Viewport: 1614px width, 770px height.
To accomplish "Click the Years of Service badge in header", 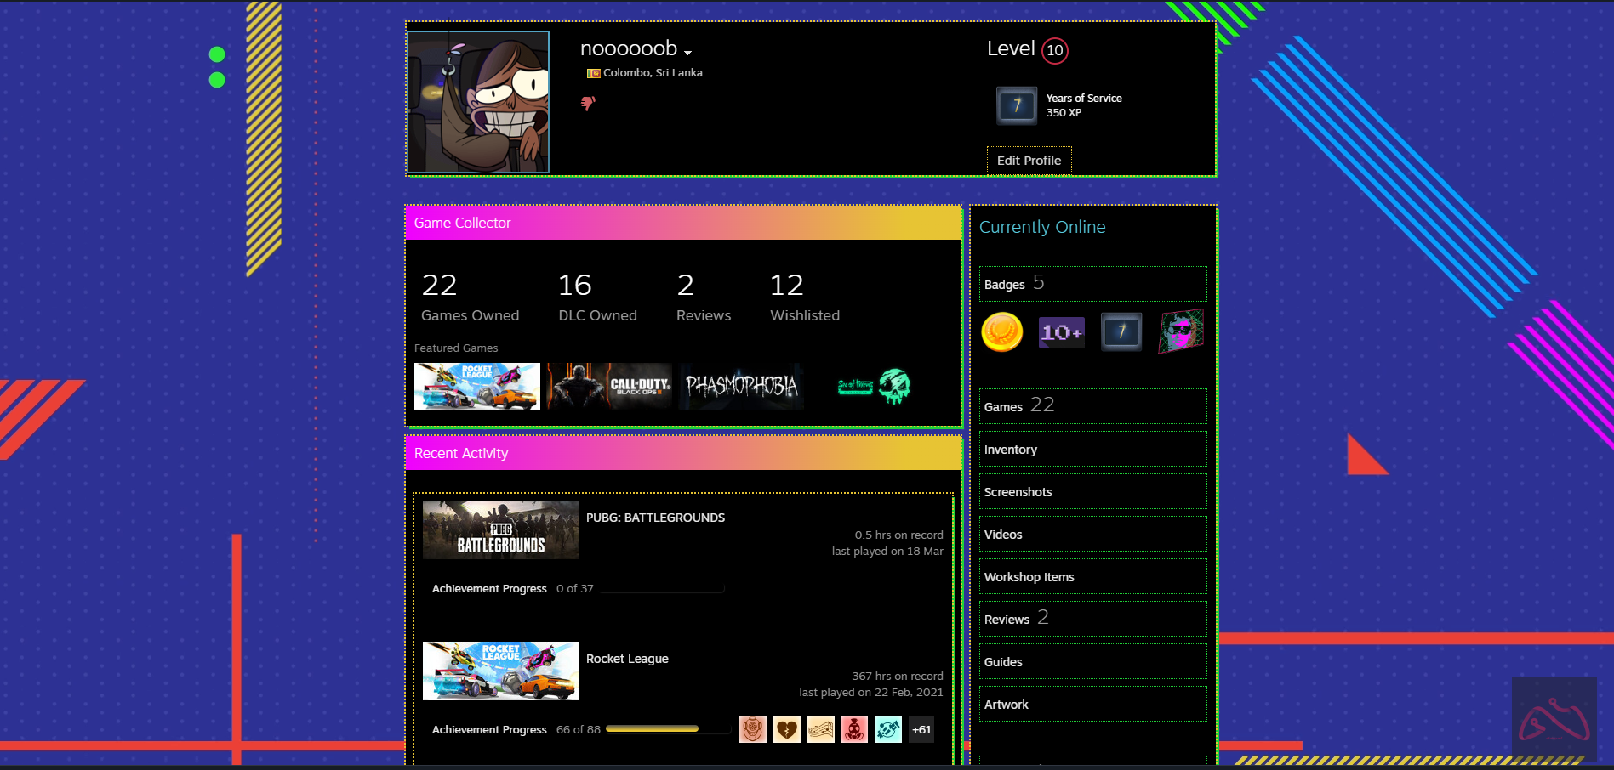I will (x=1017, y=105).
